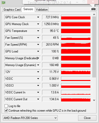Uncheck Continue refreshing in background option
Viewport: 99px width, 123px height.
pyautogui.click(x=6, y=111)
